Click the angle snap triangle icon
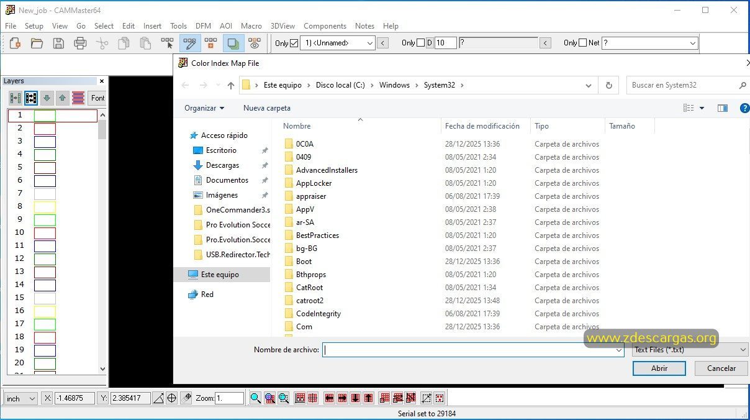 pyautogui.click(x=158, y=398)
